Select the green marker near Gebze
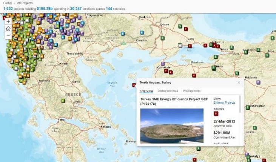 [231, 48]
